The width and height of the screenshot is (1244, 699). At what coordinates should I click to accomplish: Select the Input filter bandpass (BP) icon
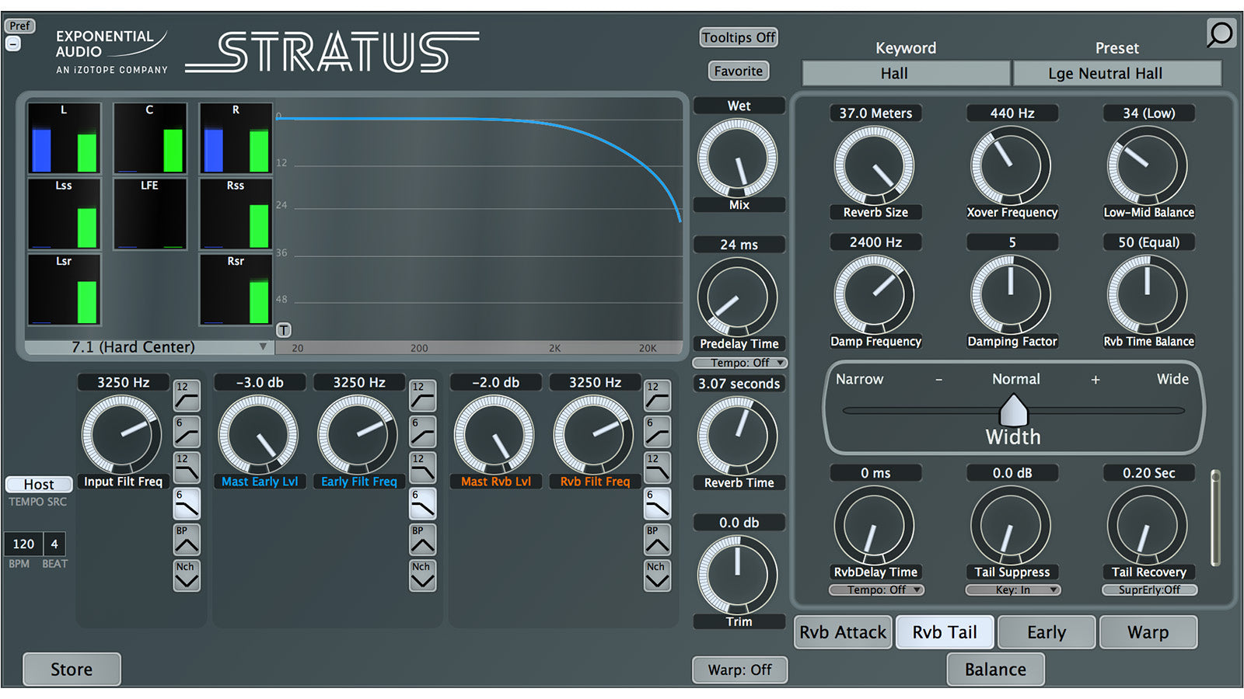coord(187,540)
